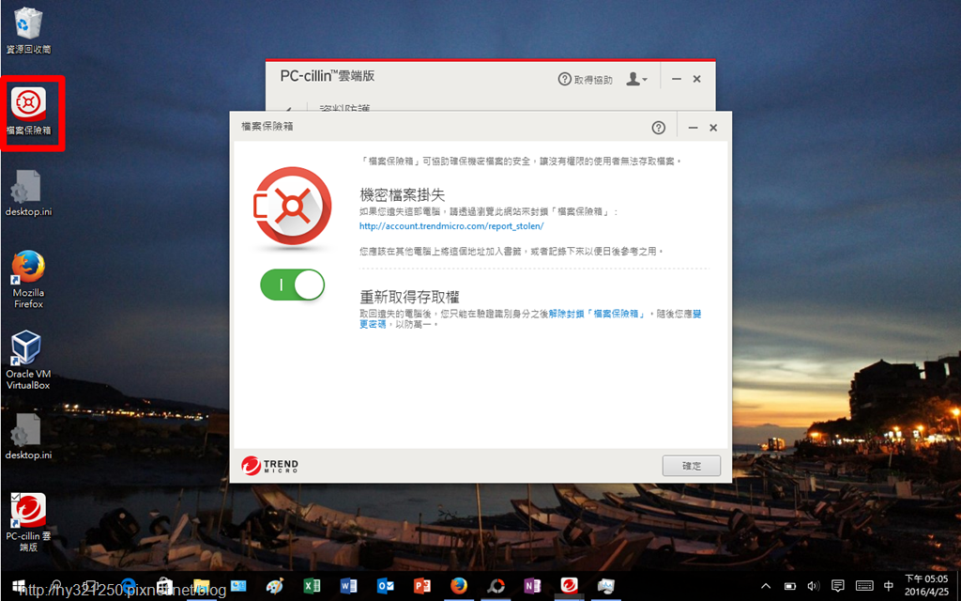Open the volume control in the tray

(x=814, y=586)
